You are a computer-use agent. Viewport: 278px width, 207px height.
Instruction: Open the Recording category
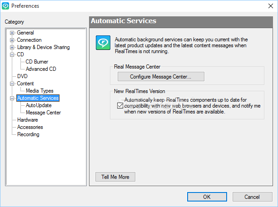point(28,134)
